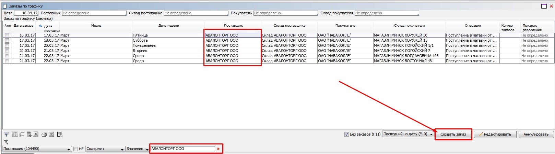Tick the checkbox for the Пятница row
555x154 pixels.
click(7, 36)
